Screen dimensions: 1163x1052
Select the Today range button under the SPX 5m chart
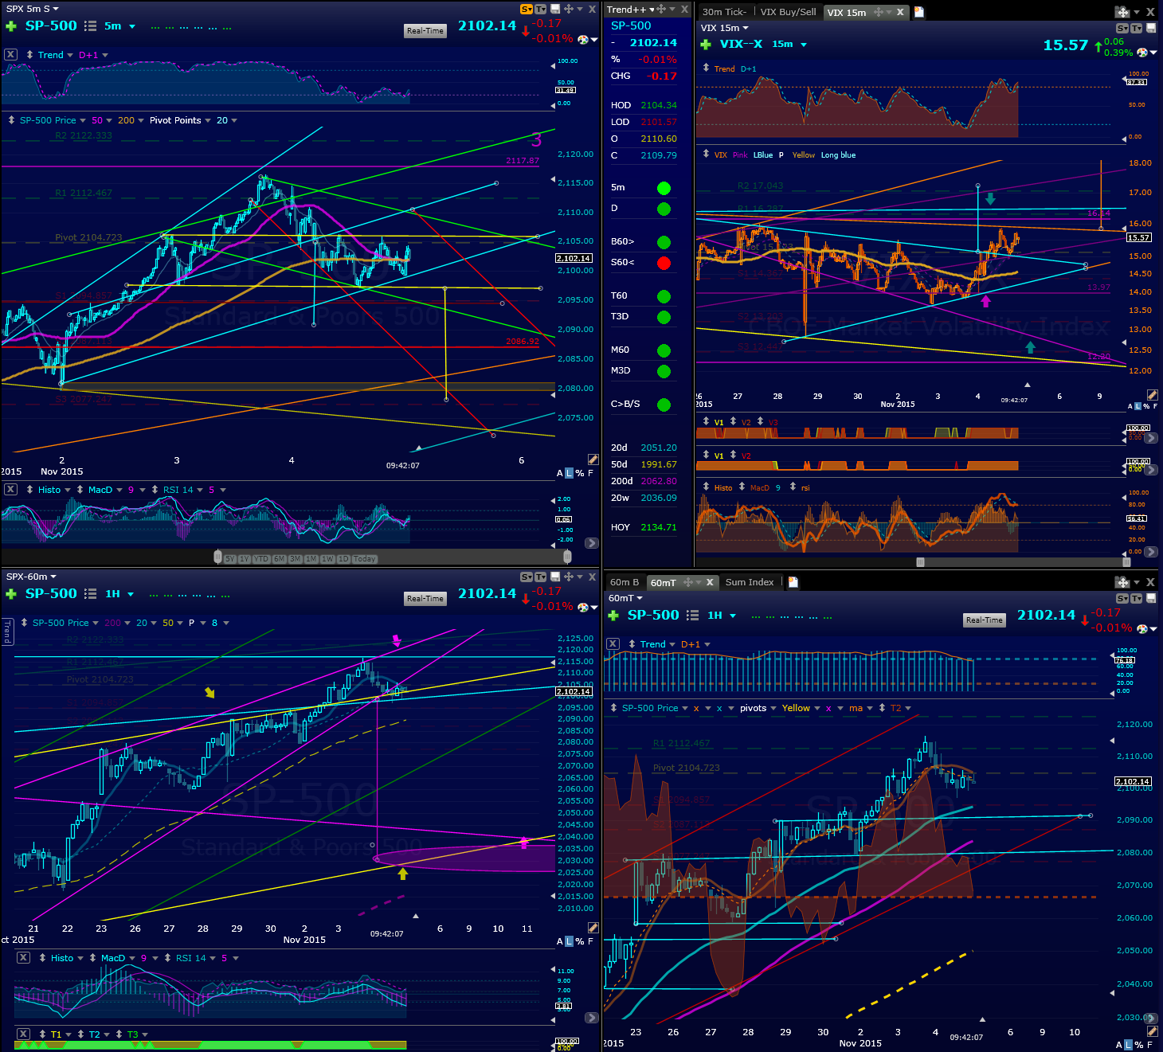(364, 559)
